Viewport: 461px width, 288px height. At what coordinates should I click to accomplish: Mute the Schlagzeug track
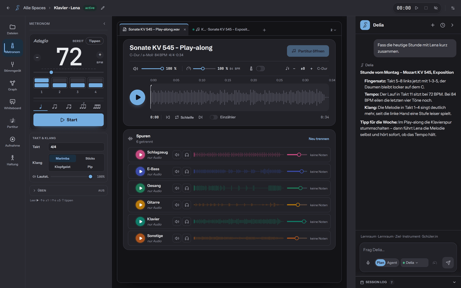point(177,155)
